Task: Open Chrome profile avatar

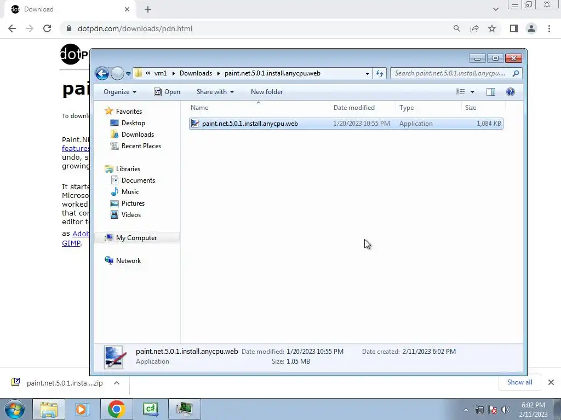Action: (531, 28)
